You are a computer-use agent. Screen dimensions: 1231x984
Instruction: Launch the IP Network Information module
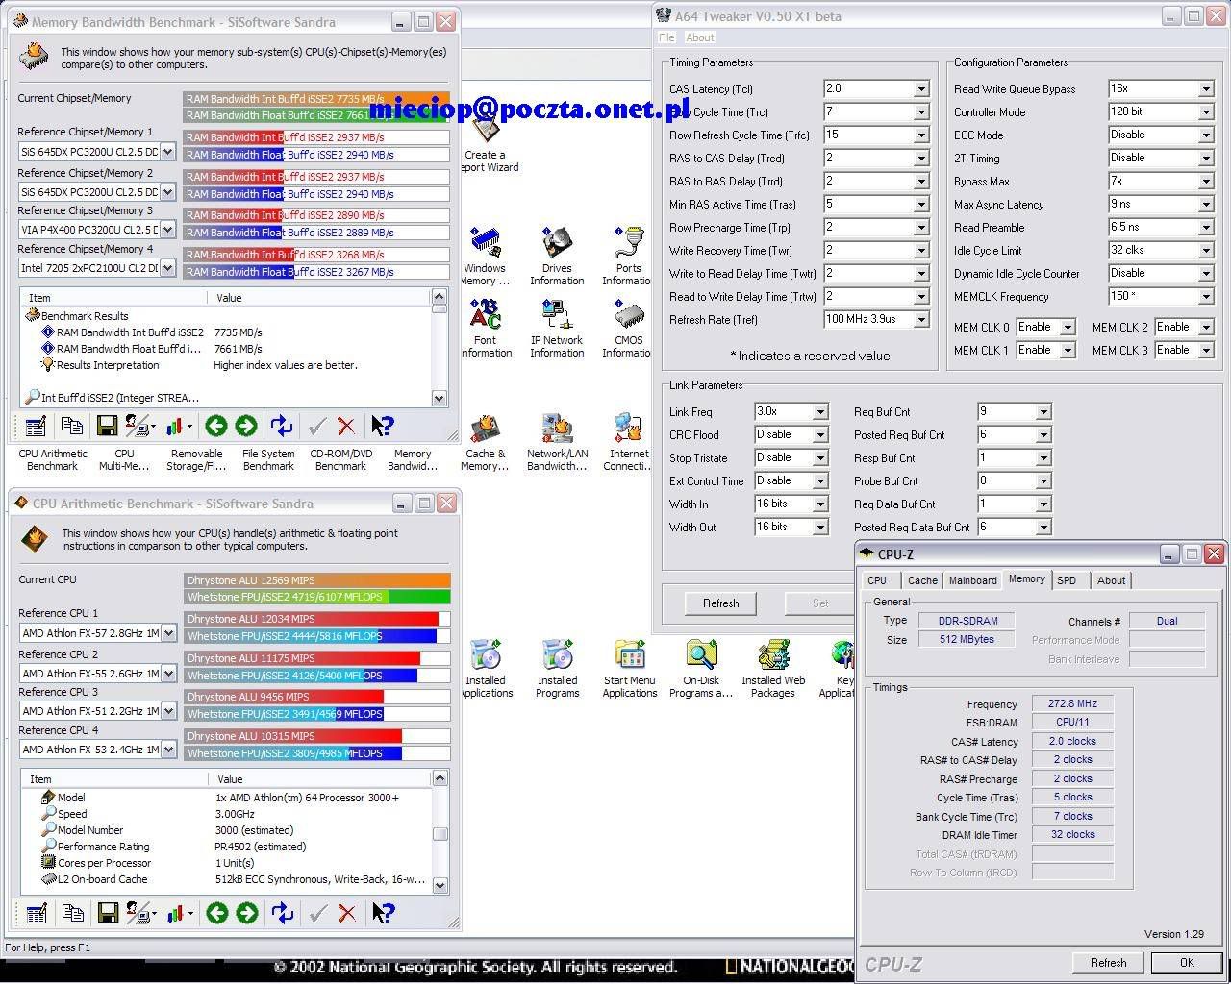coord(557,316)
